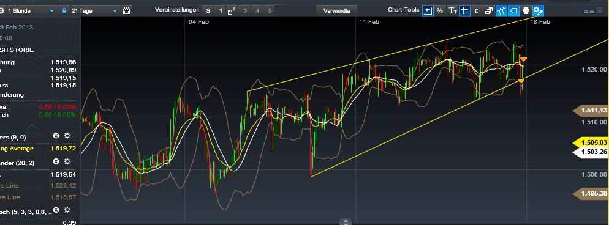Open settings gear for the '(5, 3, 3, 0,8' indicator
Image resolution: width=609 pixels, height=225 pixels.
point(67,210)
